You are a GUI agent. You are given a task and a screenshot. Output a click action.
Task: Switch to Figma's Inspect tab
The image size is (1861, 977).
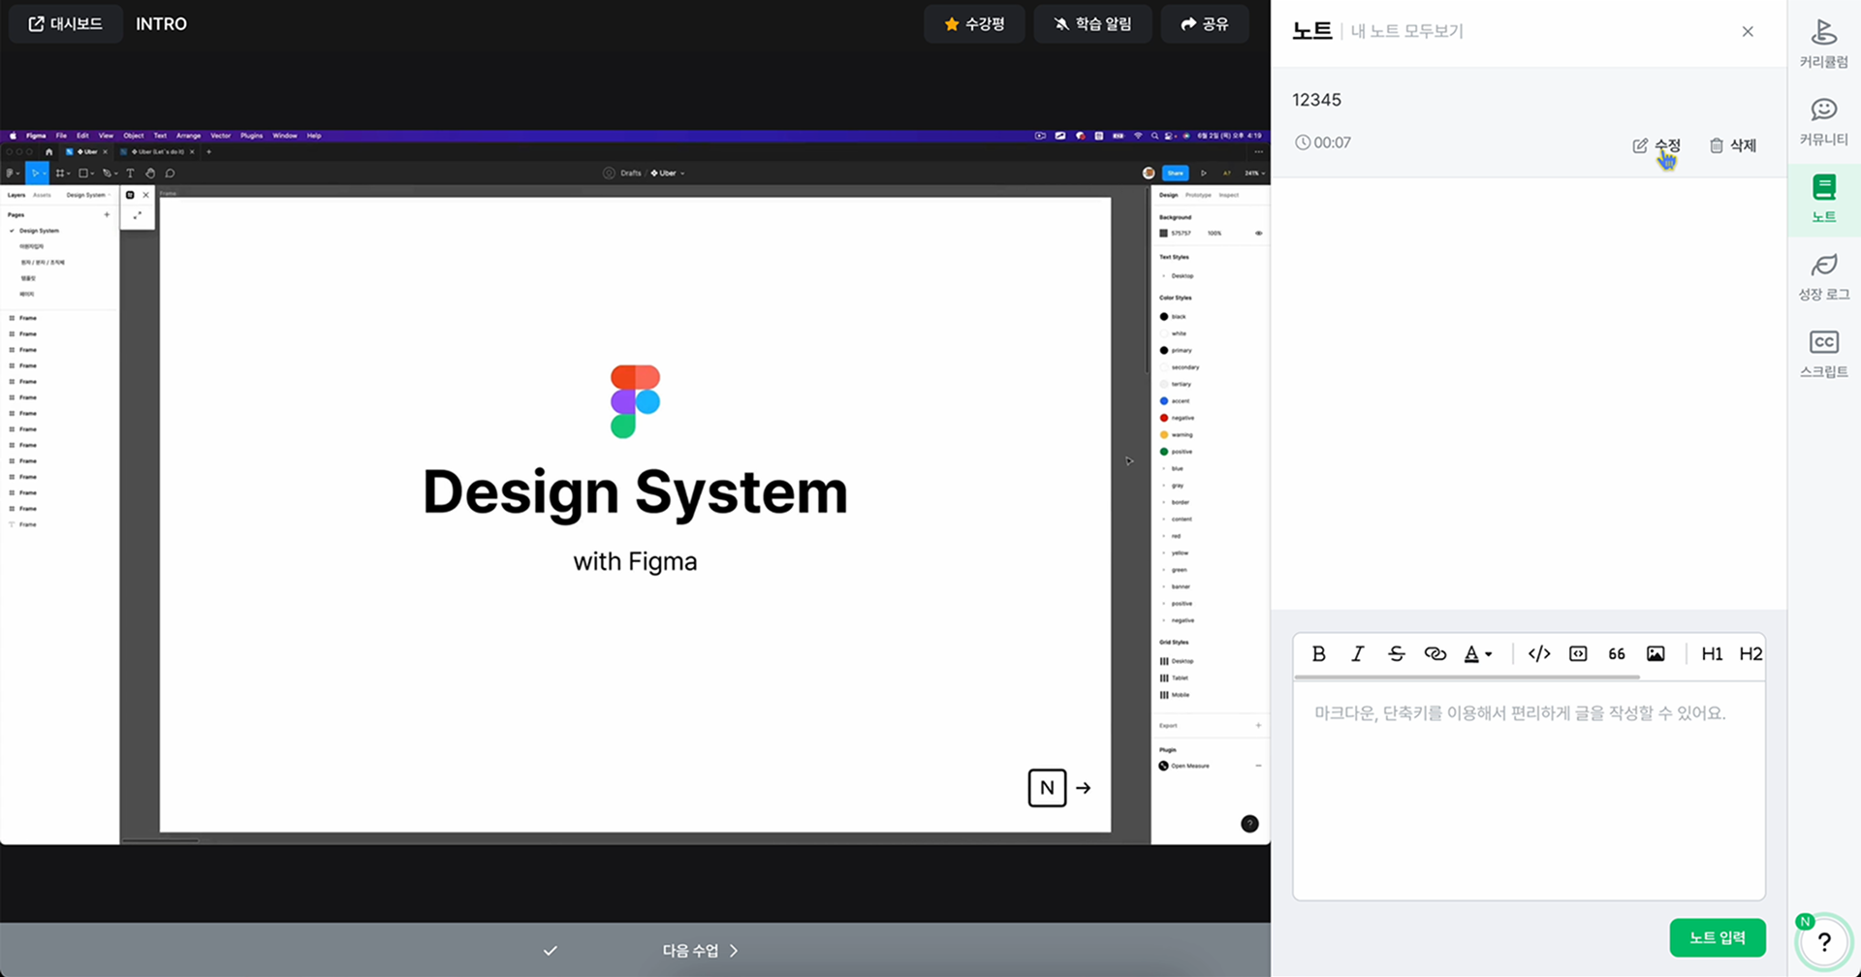click(x=1229, y=195)
